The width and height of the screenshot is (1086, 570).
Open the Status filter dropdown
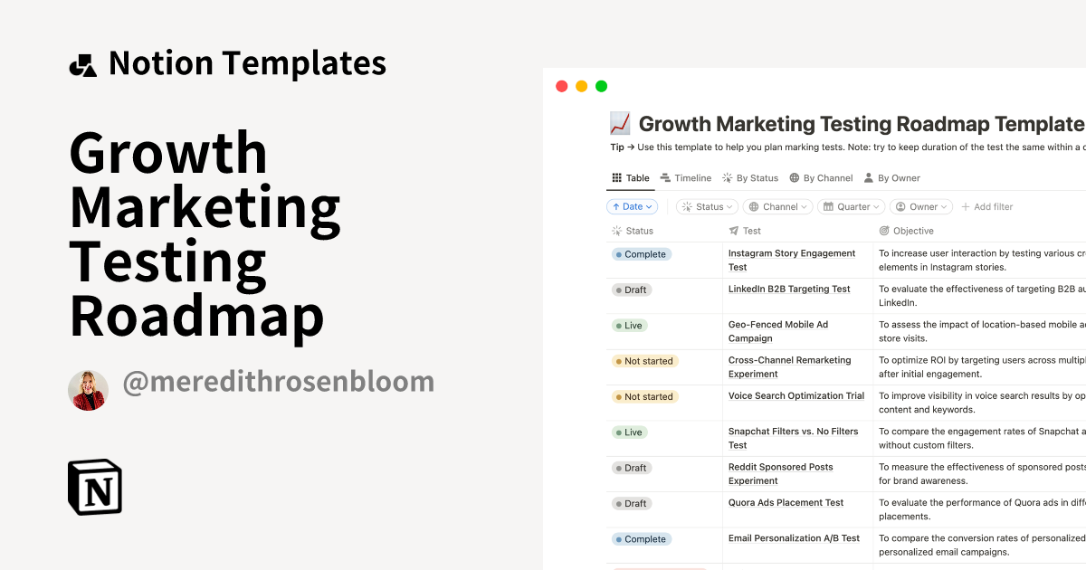(708, 206)
